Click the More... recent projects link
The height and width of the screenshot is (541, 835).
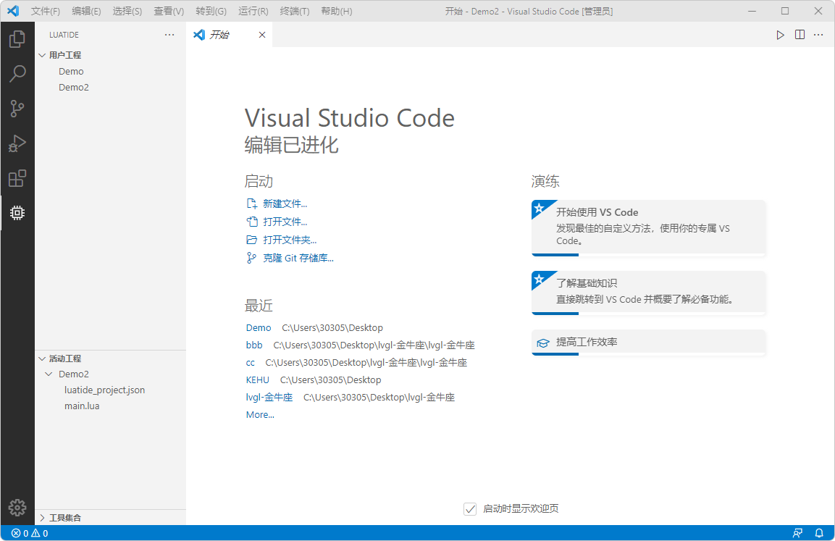click(260, 415)
